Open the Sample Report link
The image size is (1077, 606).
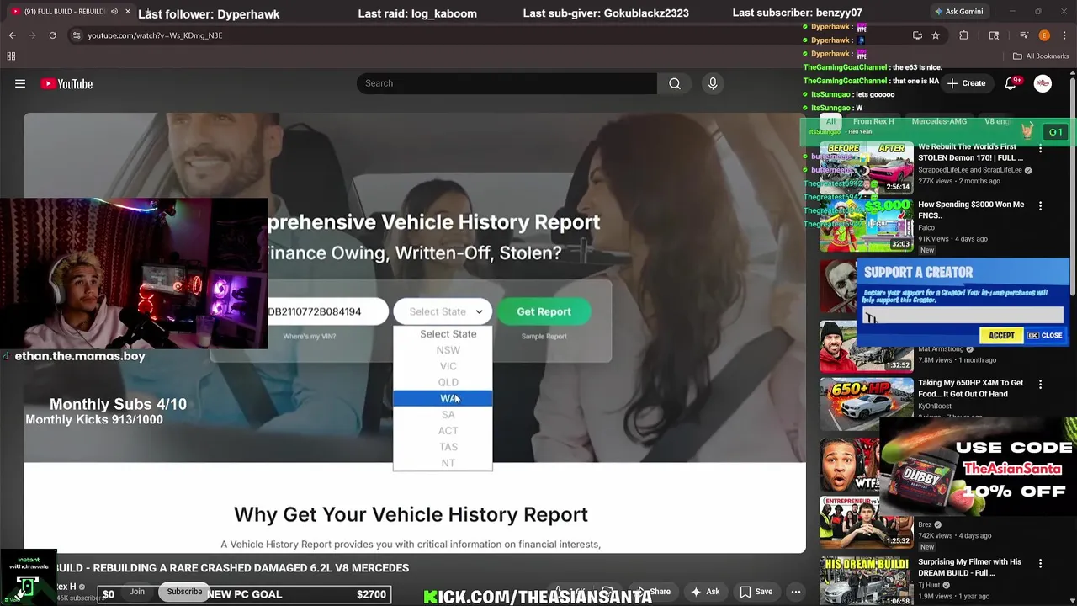[x=544, y=336]
